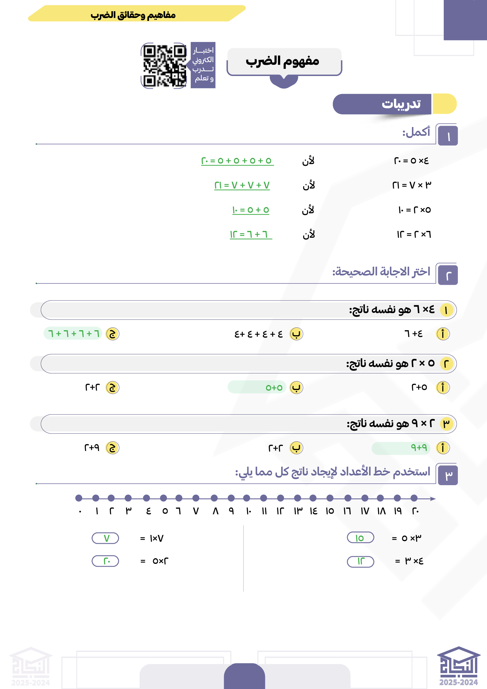The width and height of the screenshot is (487, 689).
Task: Click the faded 2025-2024 logo watermark
Action: point(31,666)
